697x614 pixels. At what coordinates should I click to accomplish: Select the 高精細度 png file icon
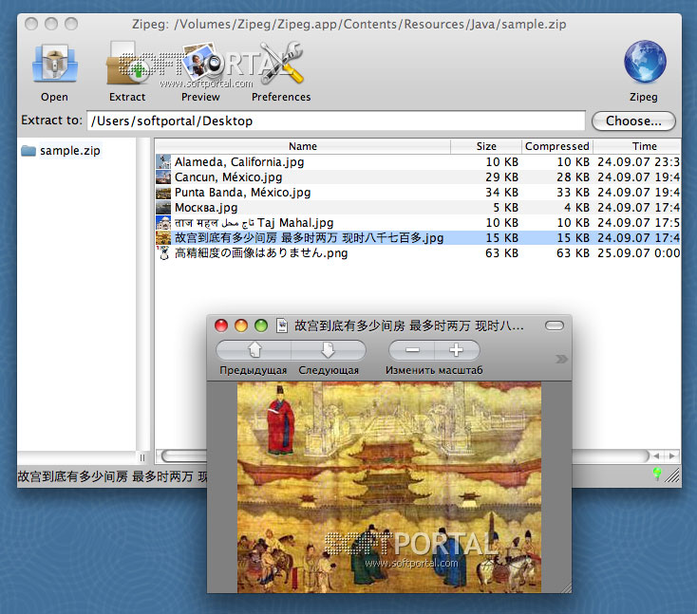click(x=163, y=252)
